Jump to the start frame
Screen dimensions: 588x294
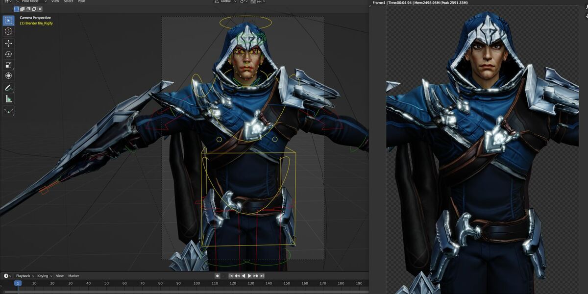coord(232,276)
